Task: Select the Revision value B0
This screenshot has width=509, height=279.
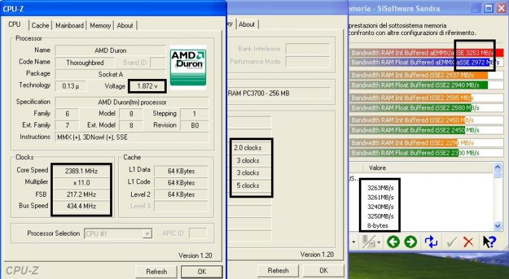Action: 195,125
